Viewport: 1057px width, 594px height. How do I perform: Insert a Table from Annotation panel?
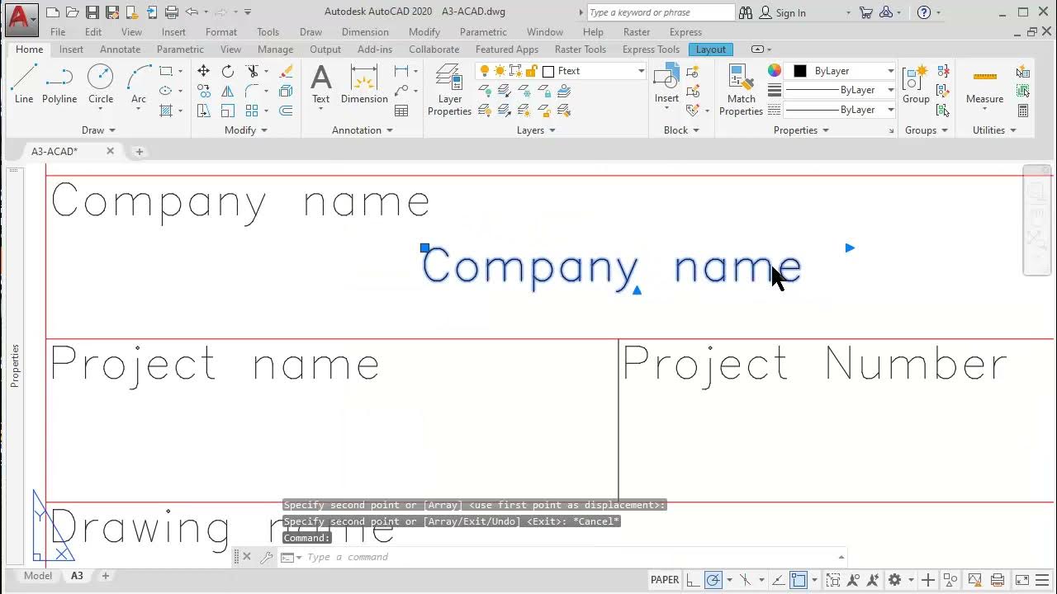(401, 111)
